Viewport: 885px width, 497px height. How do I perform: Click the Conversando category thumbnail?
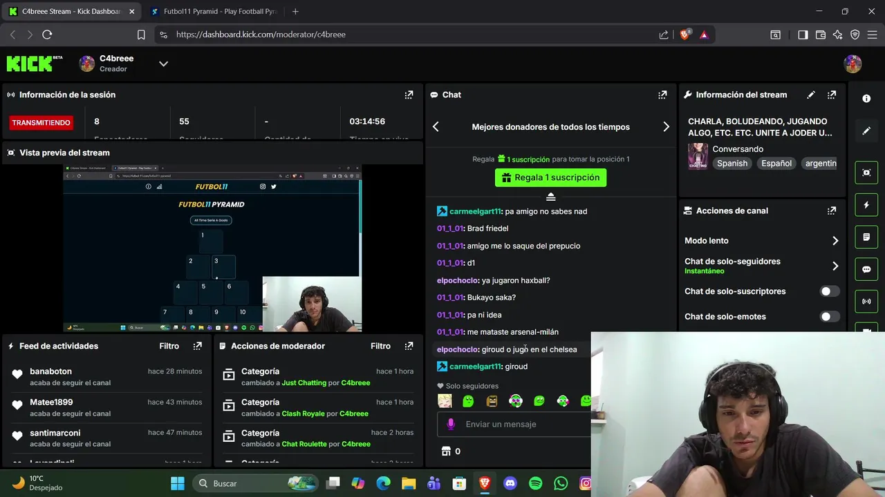point(698,156)
